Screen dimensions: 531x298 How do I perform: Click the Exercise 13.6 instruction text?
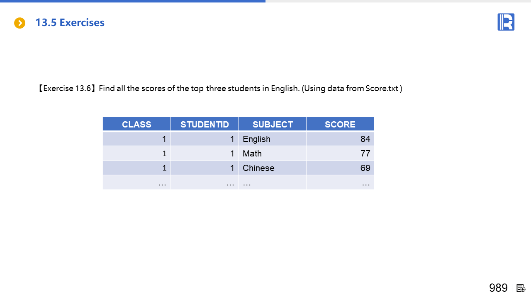pos(219,88)
